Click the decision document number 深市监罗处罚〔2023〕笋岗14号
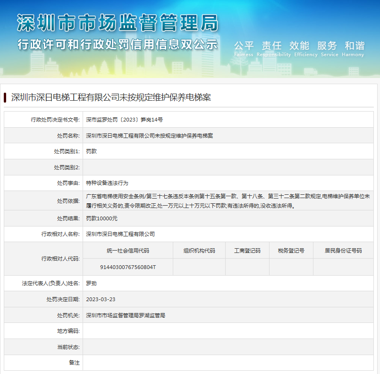The height and width of the screenshot is (374, 380). 124,120
